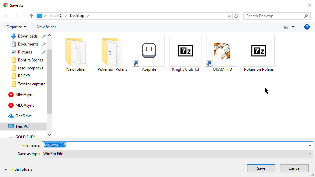Click the Refresh icon in address bar

coord(236,16)
